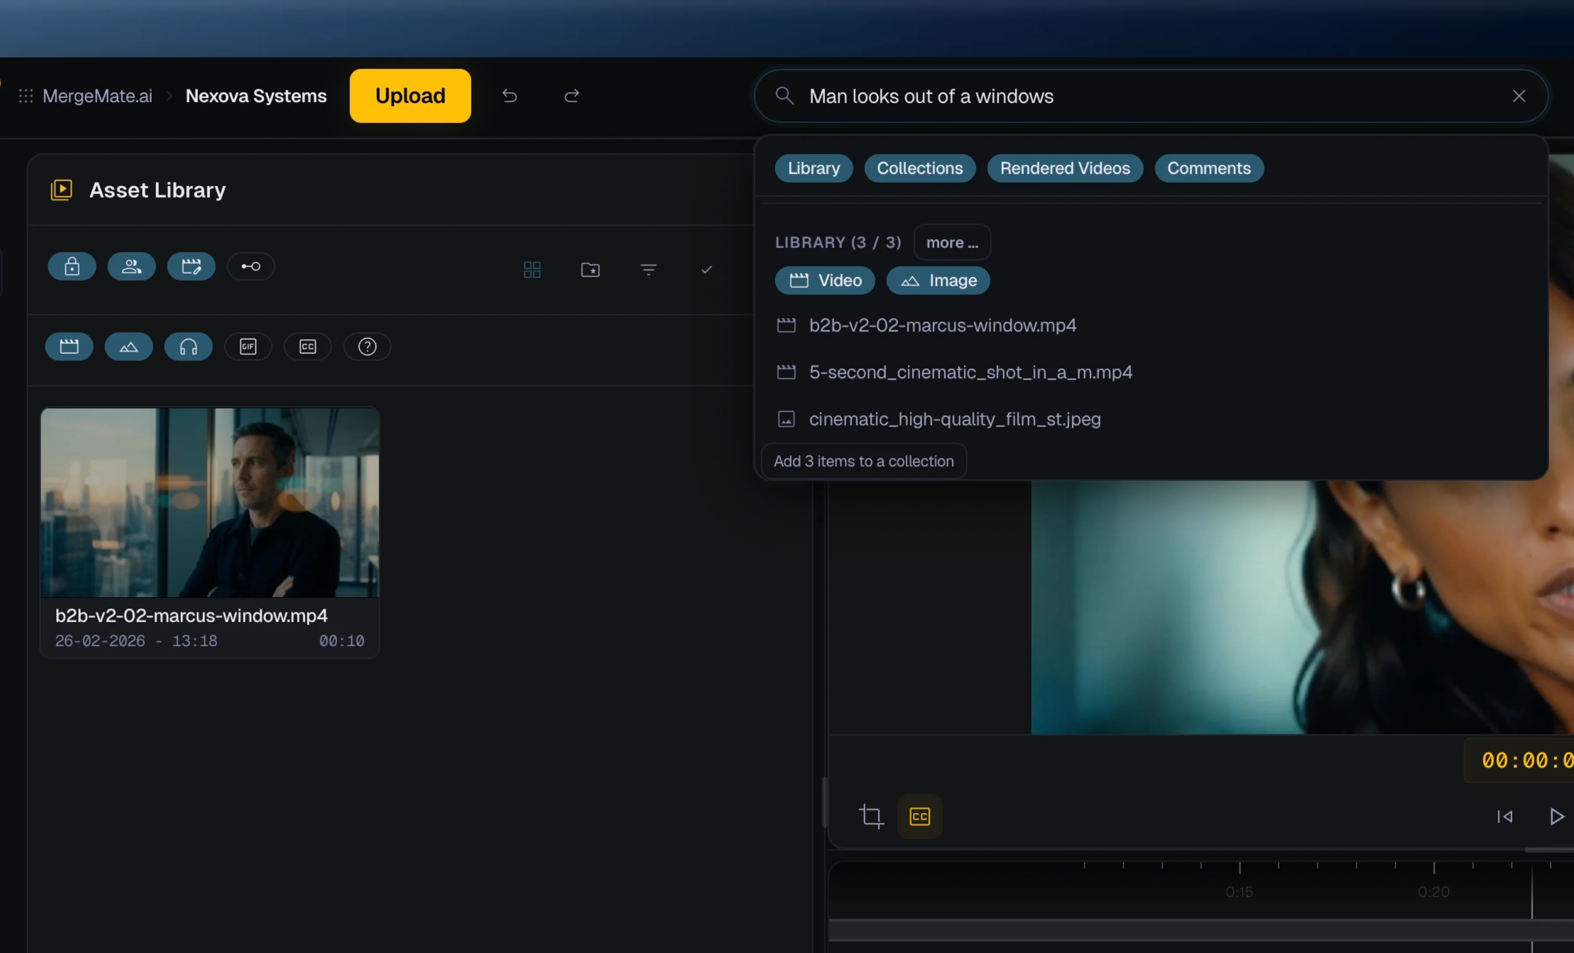Switch to the Rendered Videos tab
The height and width of the screenshot is (953, 1574).
[1064, 168]
